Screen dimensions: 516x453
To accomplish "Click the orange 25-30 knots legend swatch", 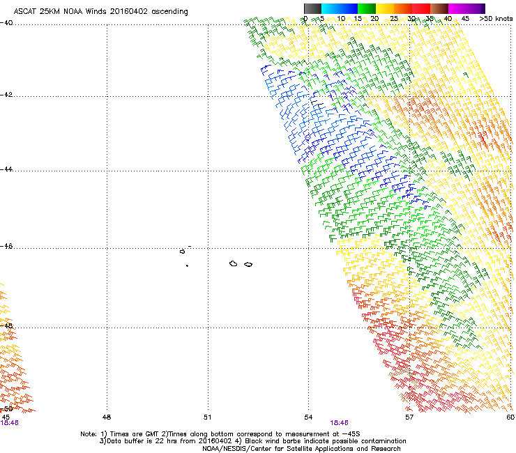I will (x=403, y=8).
